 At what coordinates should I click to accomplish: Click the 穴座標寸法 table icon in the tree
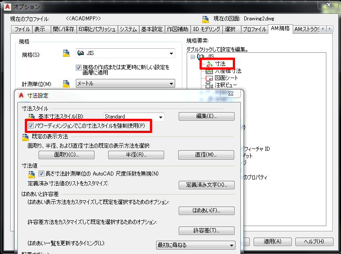coord(209,71)
